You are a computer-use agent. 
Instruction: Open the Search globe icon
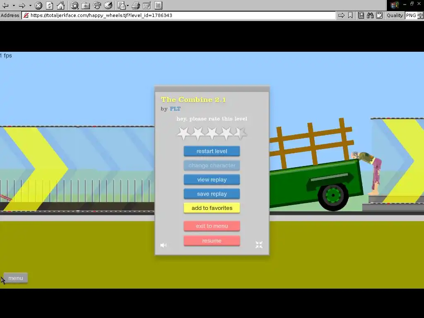pyautogui.click(x=75, y=5)
